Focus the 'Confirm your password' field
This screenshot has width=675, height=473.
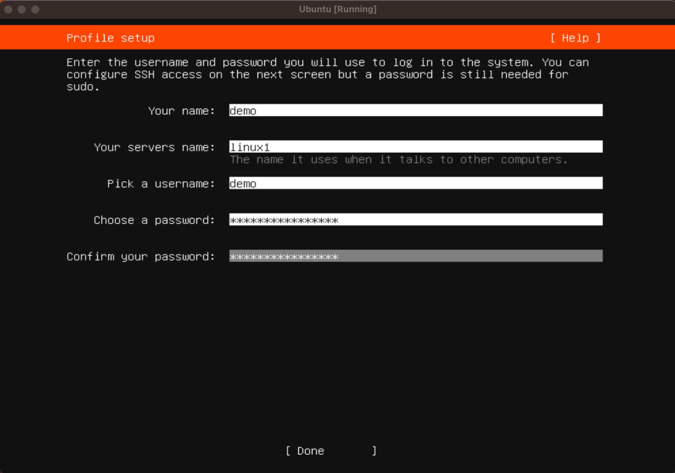point(415,256)
